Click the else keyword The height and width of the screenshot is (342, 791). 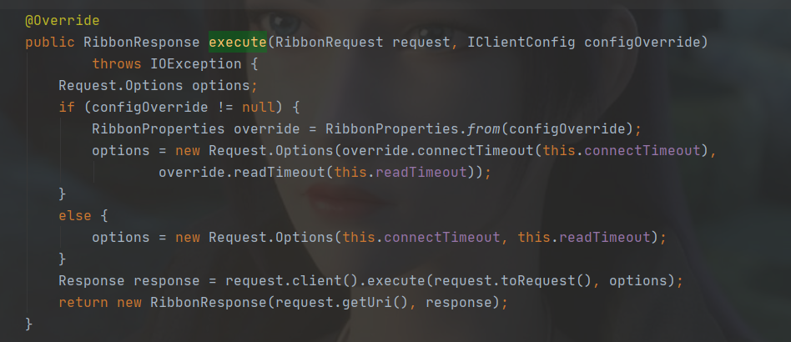tap(74, 216)
